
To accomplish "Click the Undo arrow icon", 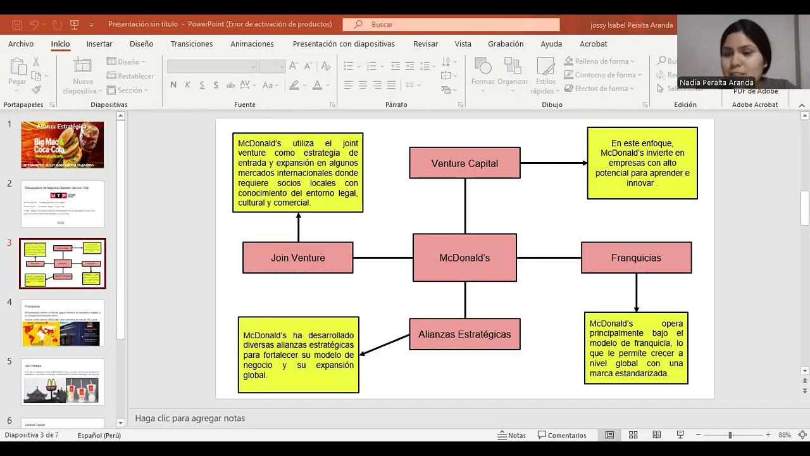I will point(34,25).
